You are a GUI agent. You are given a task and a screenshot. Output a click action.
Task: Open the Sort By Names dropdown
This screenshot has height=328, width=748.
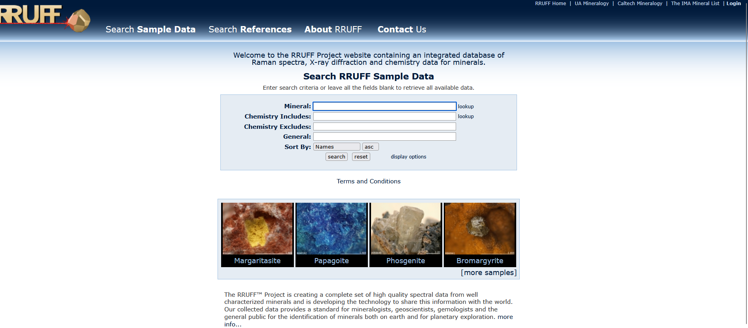click(x=337, y=147)
